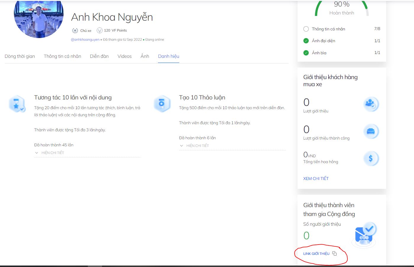The image size is (414, 267).
Task: Click the Tạo 10 Thảo luận badge icon
Action: click(162, 104)
